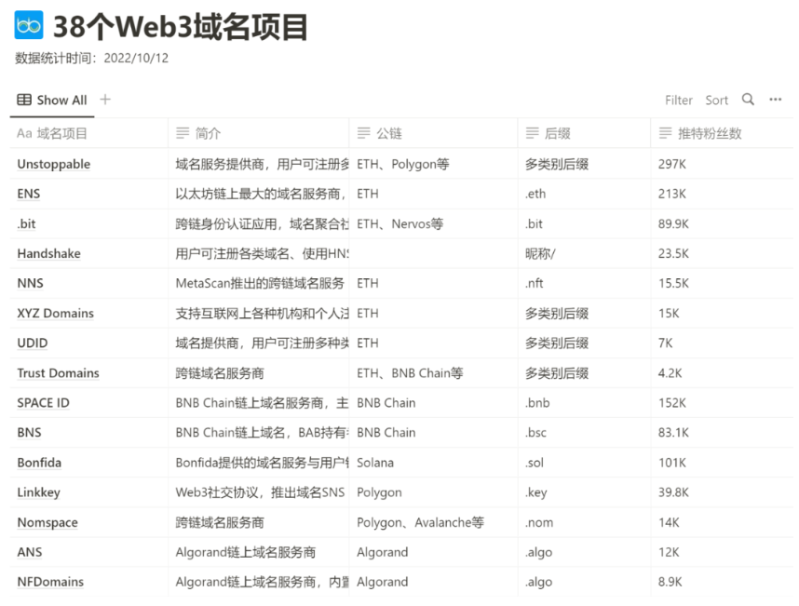This screenshot has height=606, width=799.
Task: Select the 39.8K follower count cell
Action: coord(722,492)
